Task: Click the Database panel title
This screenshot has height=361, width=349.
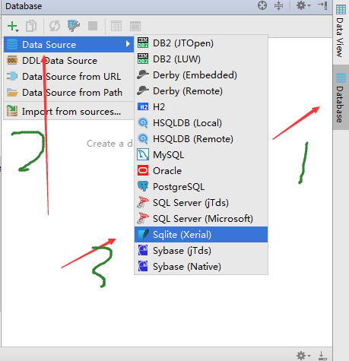Action: point(24,6)
